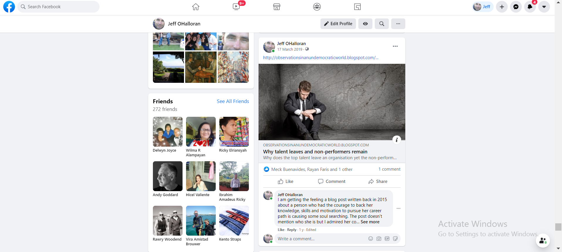Open the Account dropdown arrow
Viewport: 562px width, 252px height.
544,7
